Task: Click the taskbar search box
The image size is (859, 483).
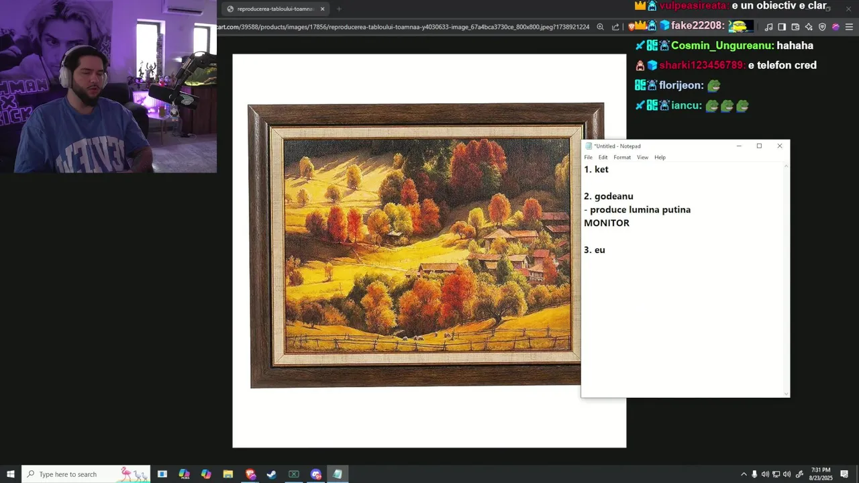Action: tap(87, 474)
